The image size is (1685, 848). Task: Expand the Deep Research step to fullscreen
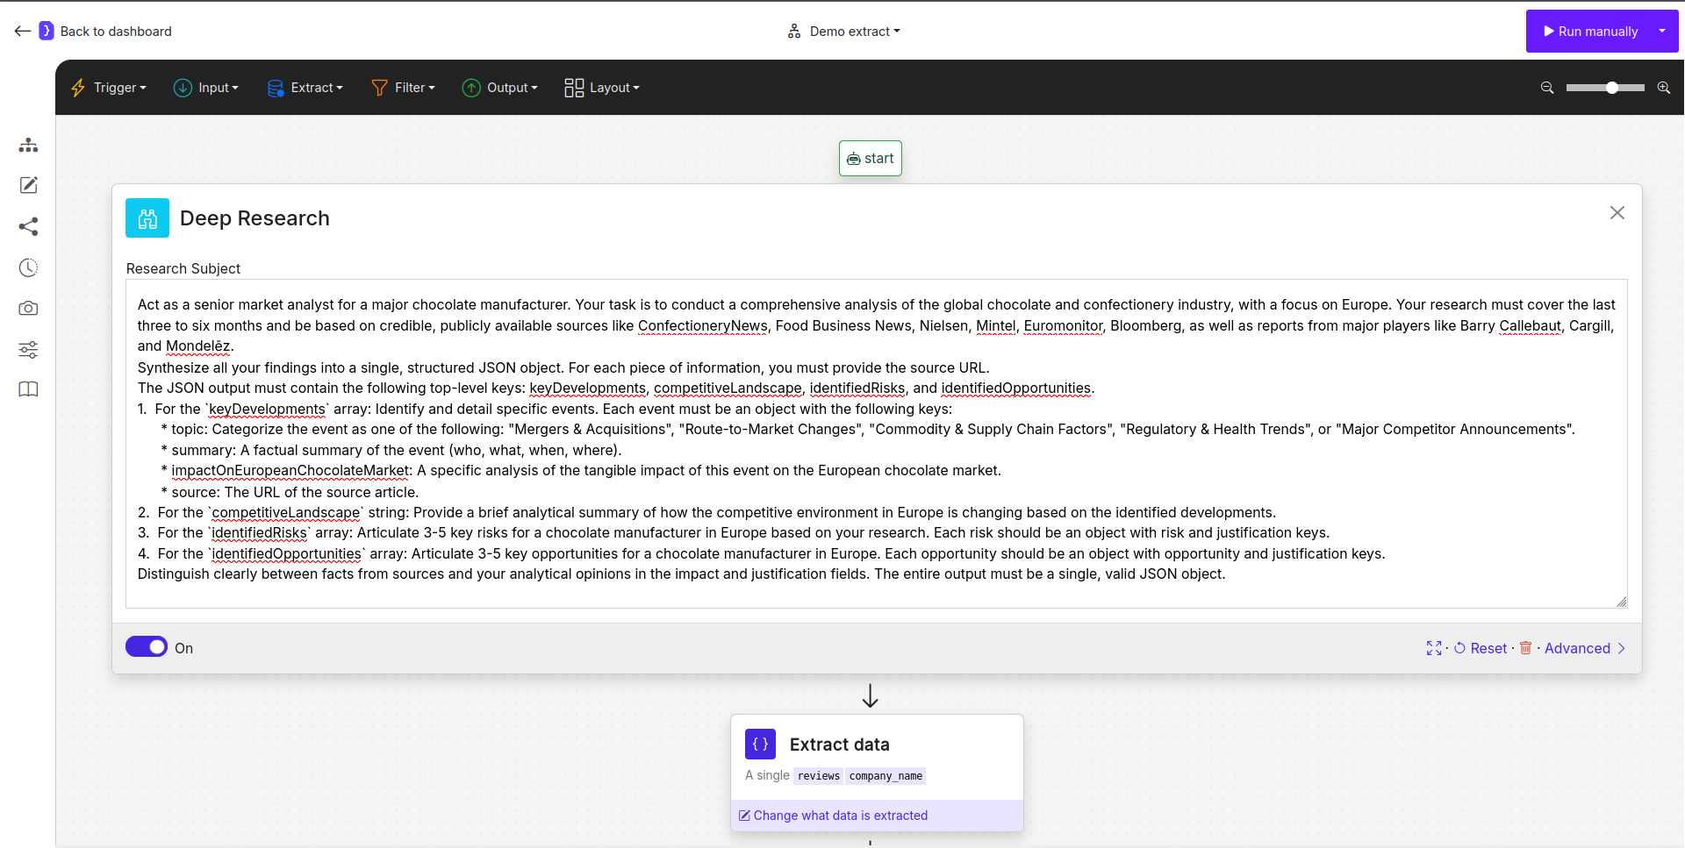[x=1434, y=648]
